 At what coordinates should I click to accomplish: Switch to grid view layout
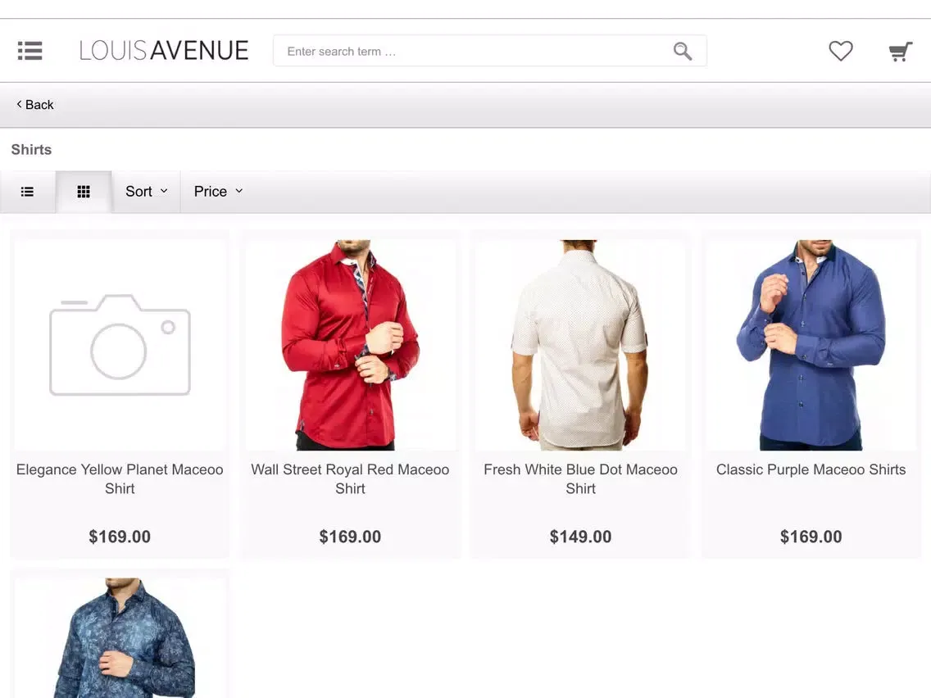(84, 192)
